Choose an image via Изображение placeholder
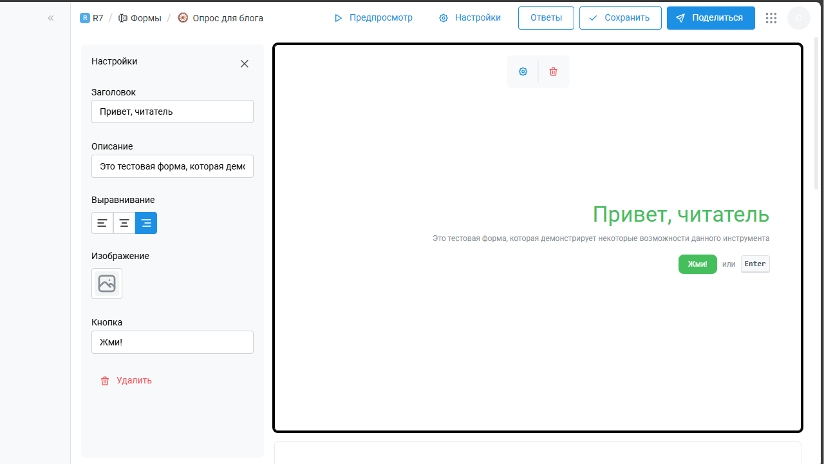Image resolution: width=824 pixels, height=464 pixels. coord(107,284)
